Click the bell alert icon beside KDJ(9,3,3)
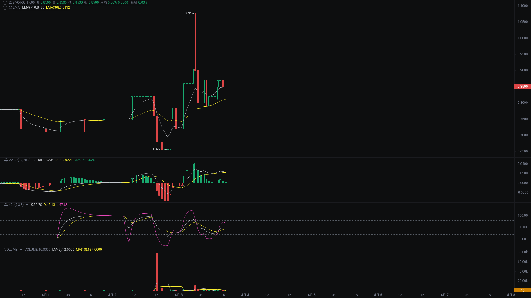Image resolution: width=531 pixels, height=298 pixels. pyautogui.click(x=6, y=205)
